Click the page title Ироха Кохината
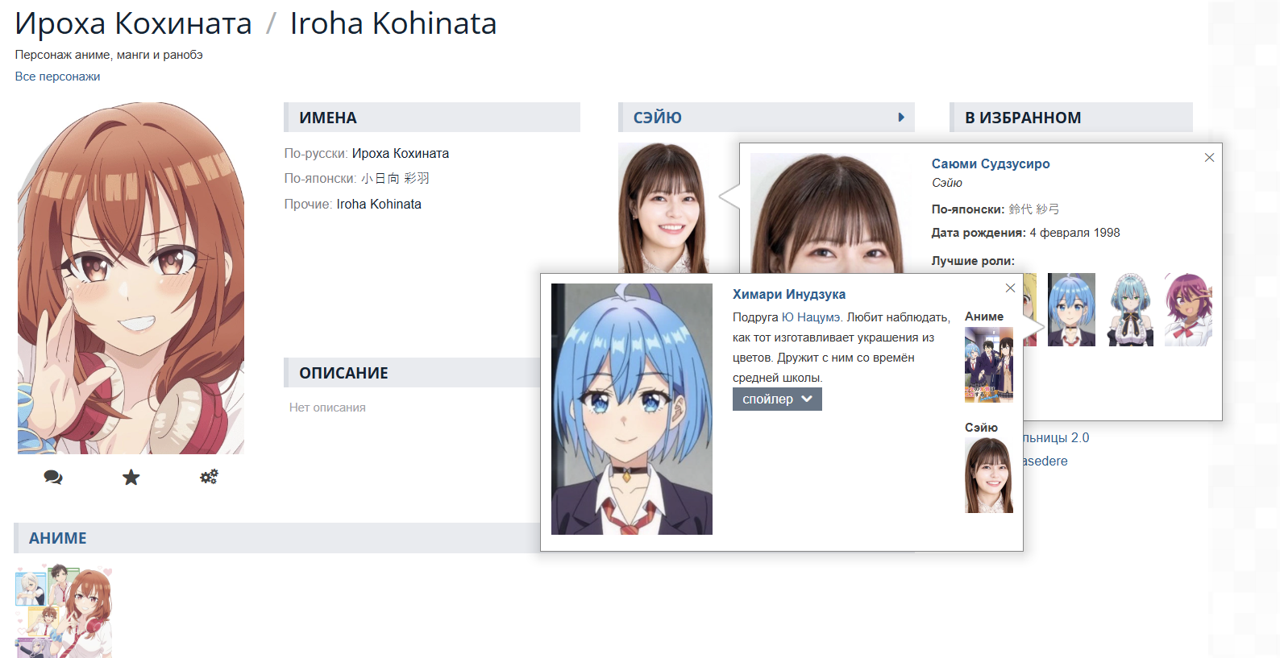This screenshot has width=1280, height=658. [x=133, y=23]
